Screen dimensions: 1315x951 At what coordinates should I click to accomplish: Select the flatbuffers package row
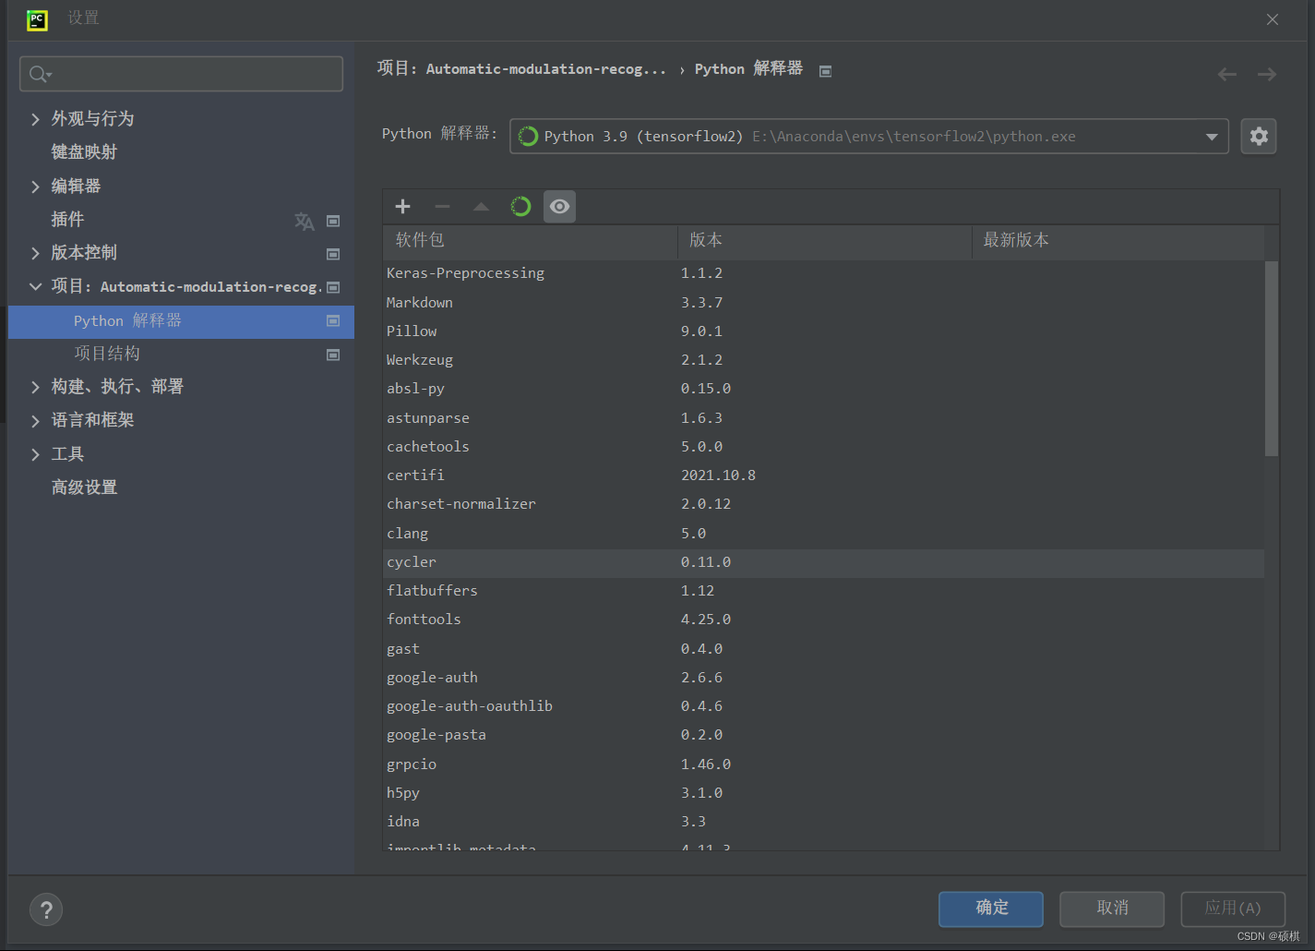point(824,591)
